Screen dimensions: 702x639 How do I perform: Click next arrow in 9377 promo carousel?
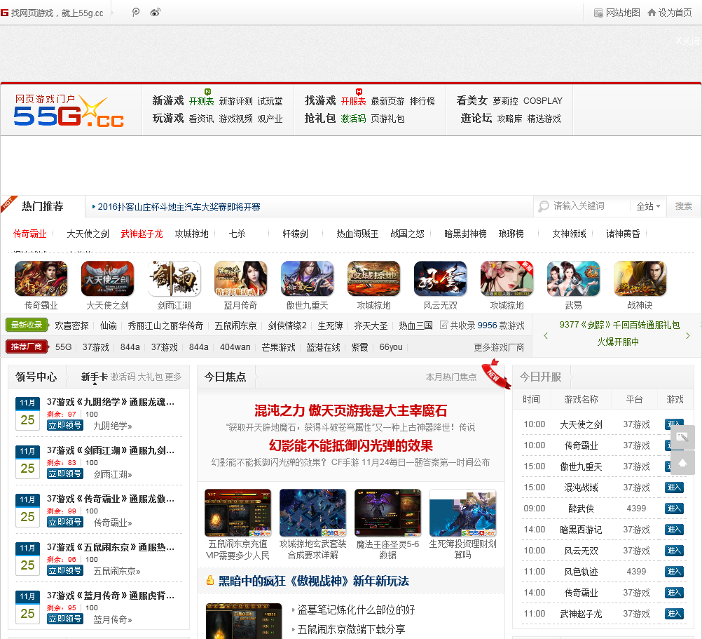point(688,335)
